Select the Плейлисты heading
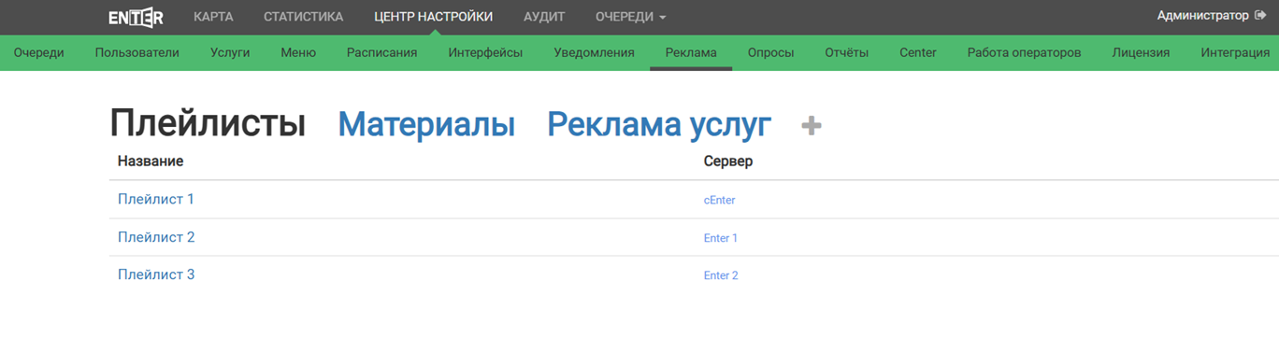This screenshot has height=351, width=1279. coord(208,123)
